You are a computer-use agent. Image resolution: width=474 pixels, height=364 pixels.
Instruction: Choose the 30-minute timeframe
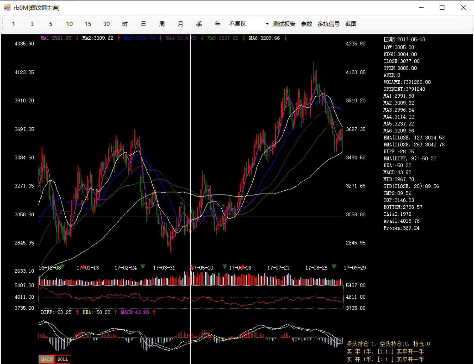tap(106, 24)
